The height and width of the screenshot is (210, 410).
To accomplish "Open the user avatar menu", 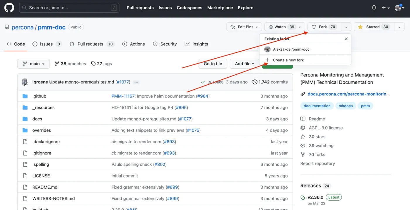I will pyautogui.click(x=400, y=8).
